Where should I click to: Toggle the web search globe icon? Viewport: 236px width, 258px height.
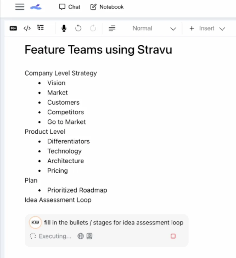[x=81, y=236]
